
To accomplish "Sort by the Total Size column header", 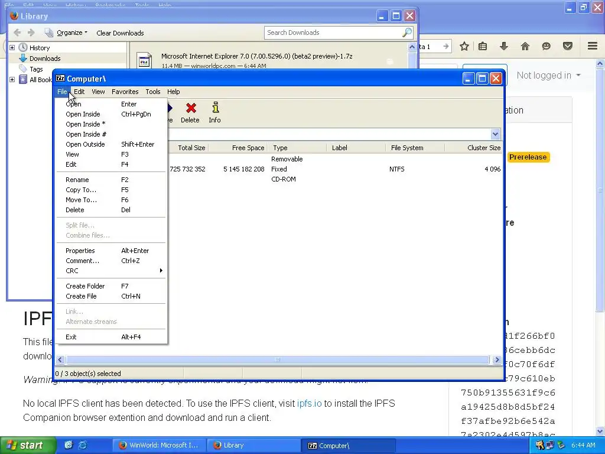I will coord(188,148).
